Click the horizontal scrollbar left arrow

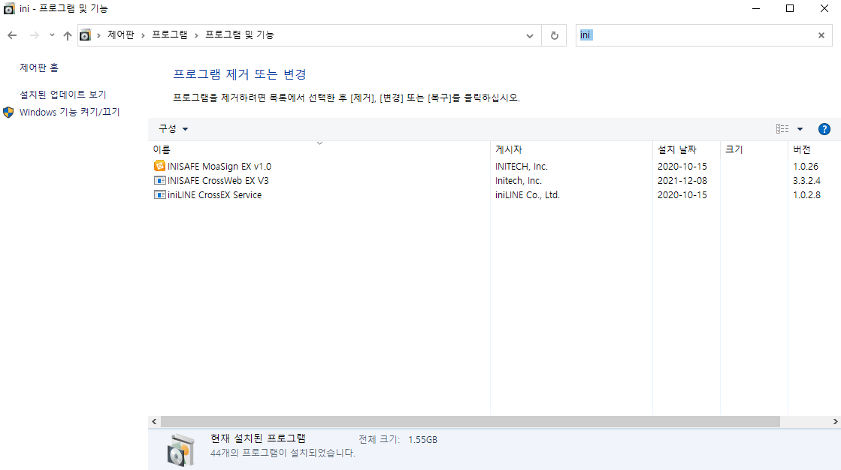pos(154,422)
